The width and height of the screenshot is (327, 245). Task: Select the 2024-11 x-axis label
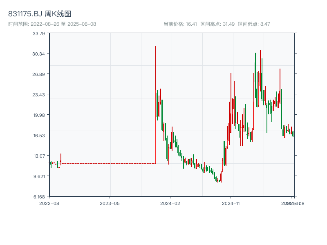click(231, 203)
